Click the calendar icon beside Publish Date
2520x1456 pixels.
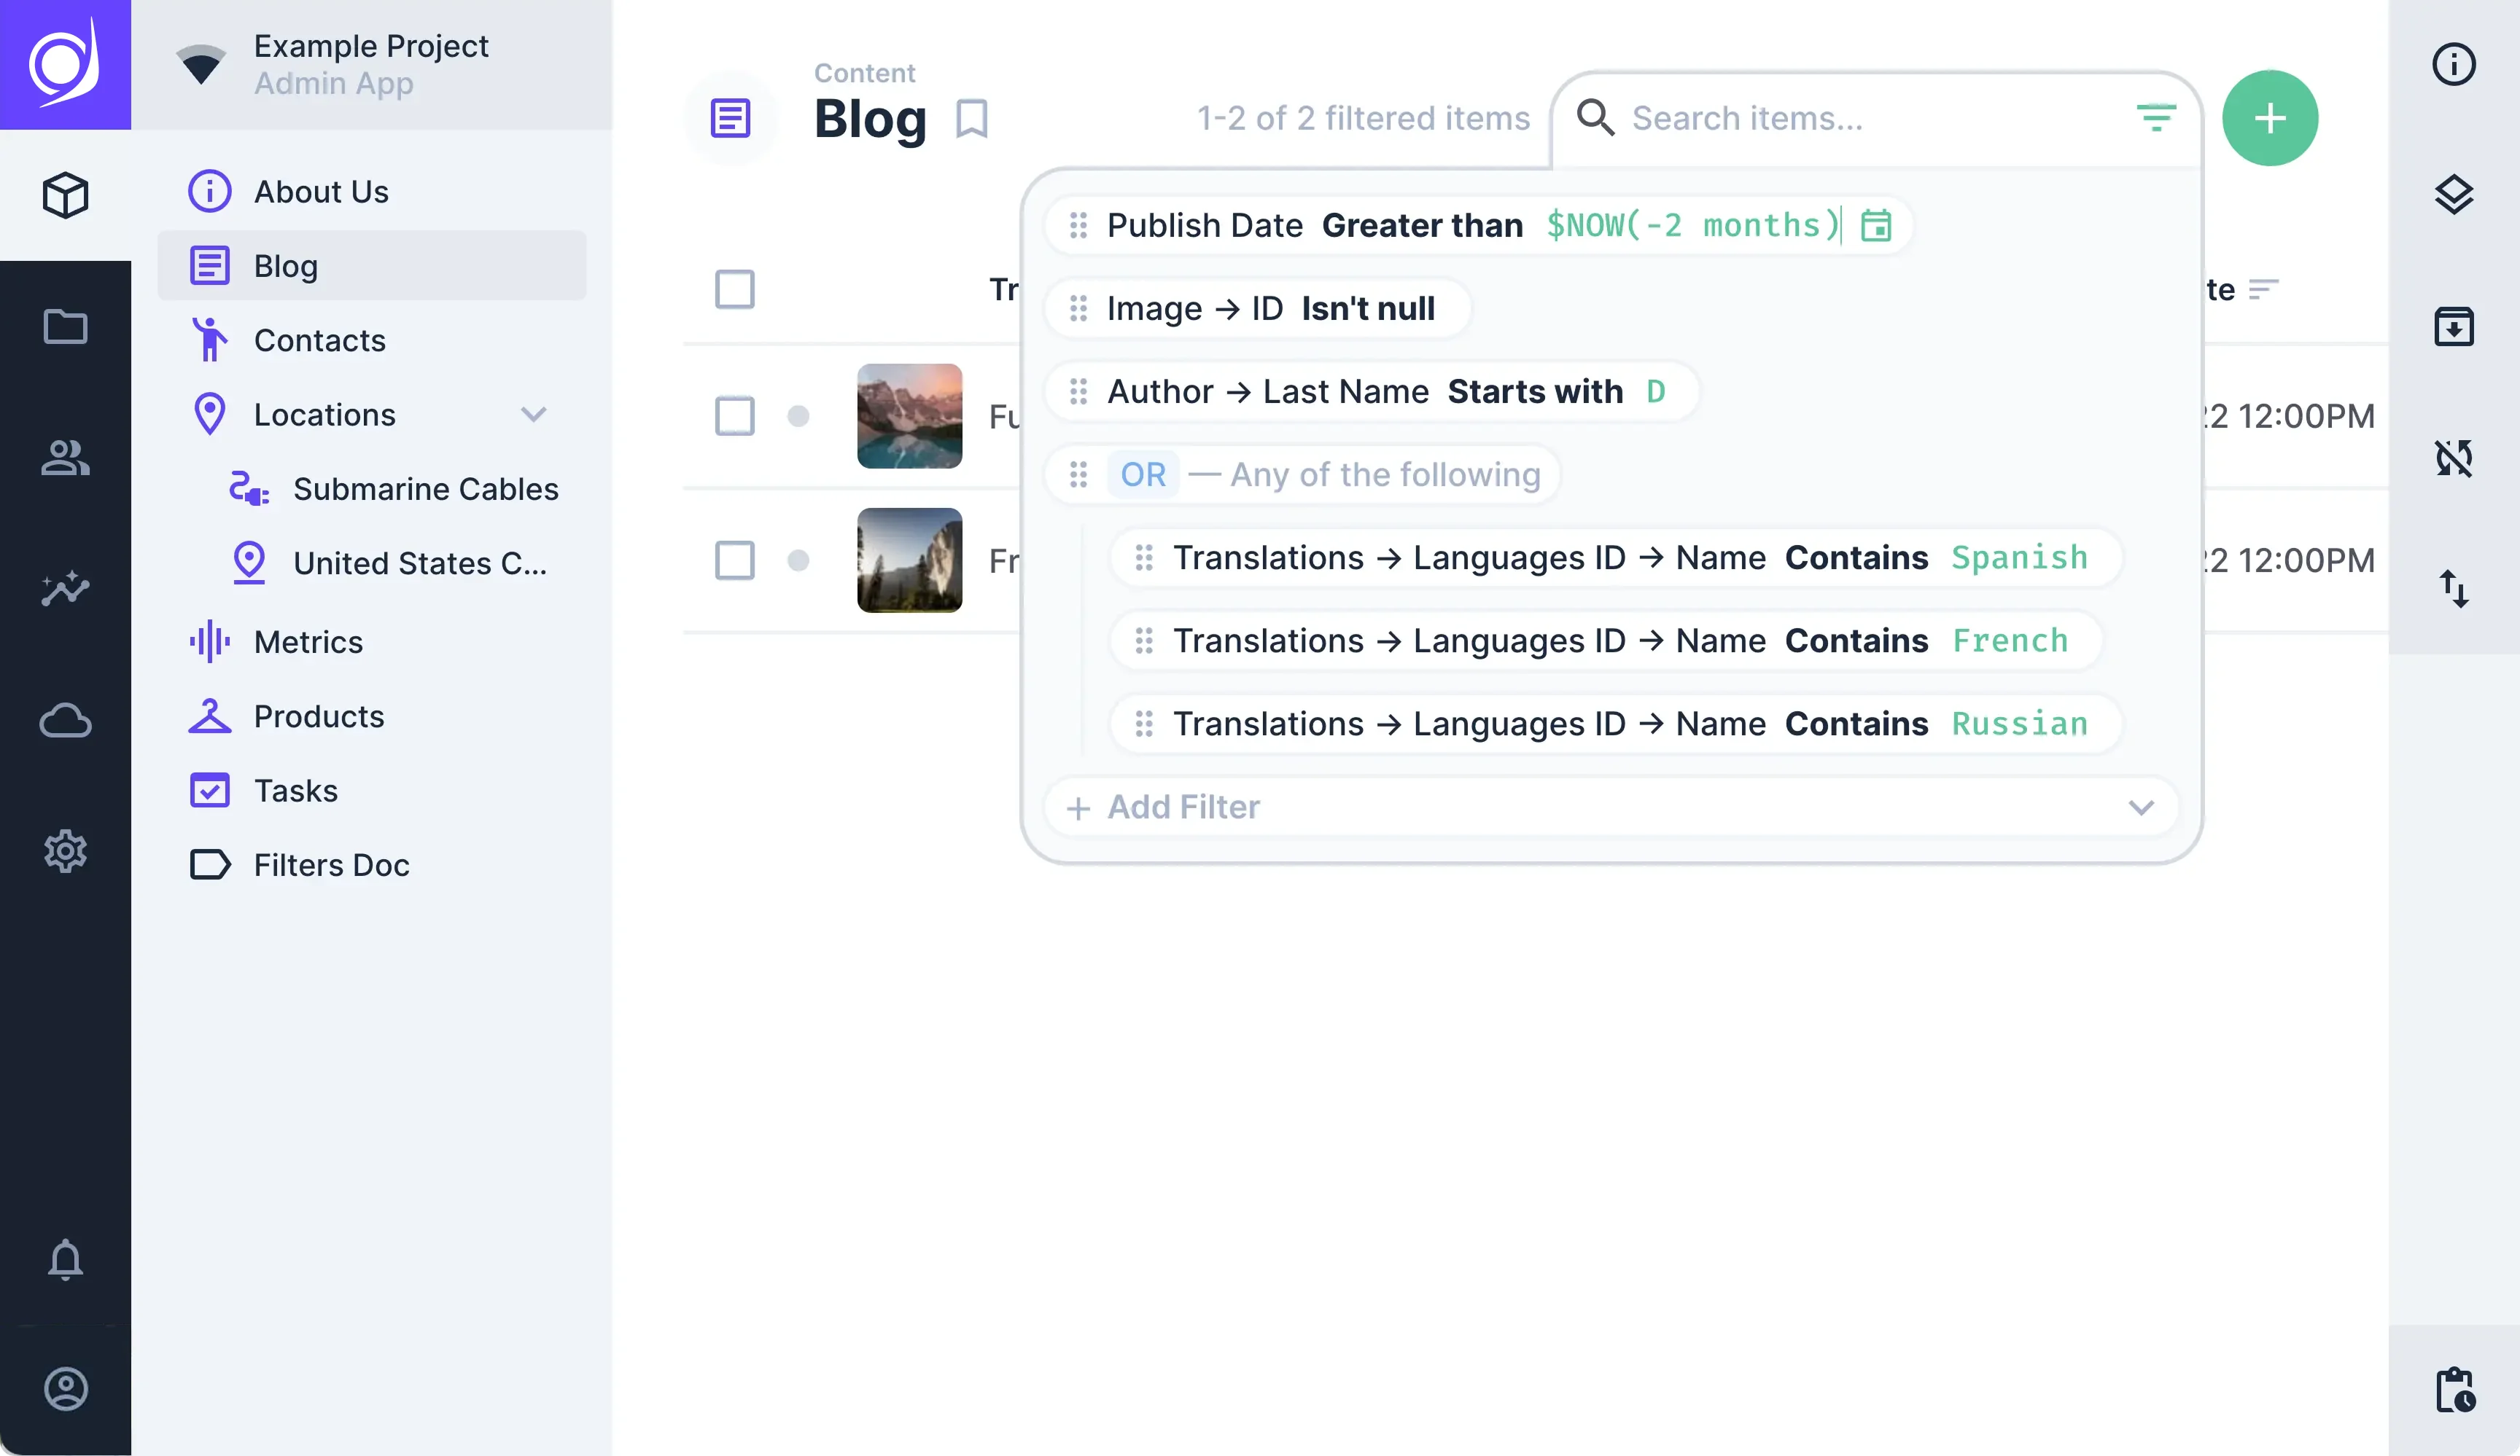tap(1875, 226)
